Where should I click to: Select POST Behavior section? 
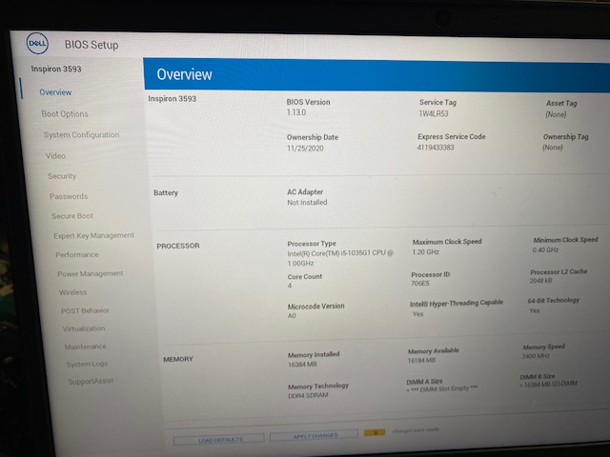pyautogui.click(x=85, y=310)
